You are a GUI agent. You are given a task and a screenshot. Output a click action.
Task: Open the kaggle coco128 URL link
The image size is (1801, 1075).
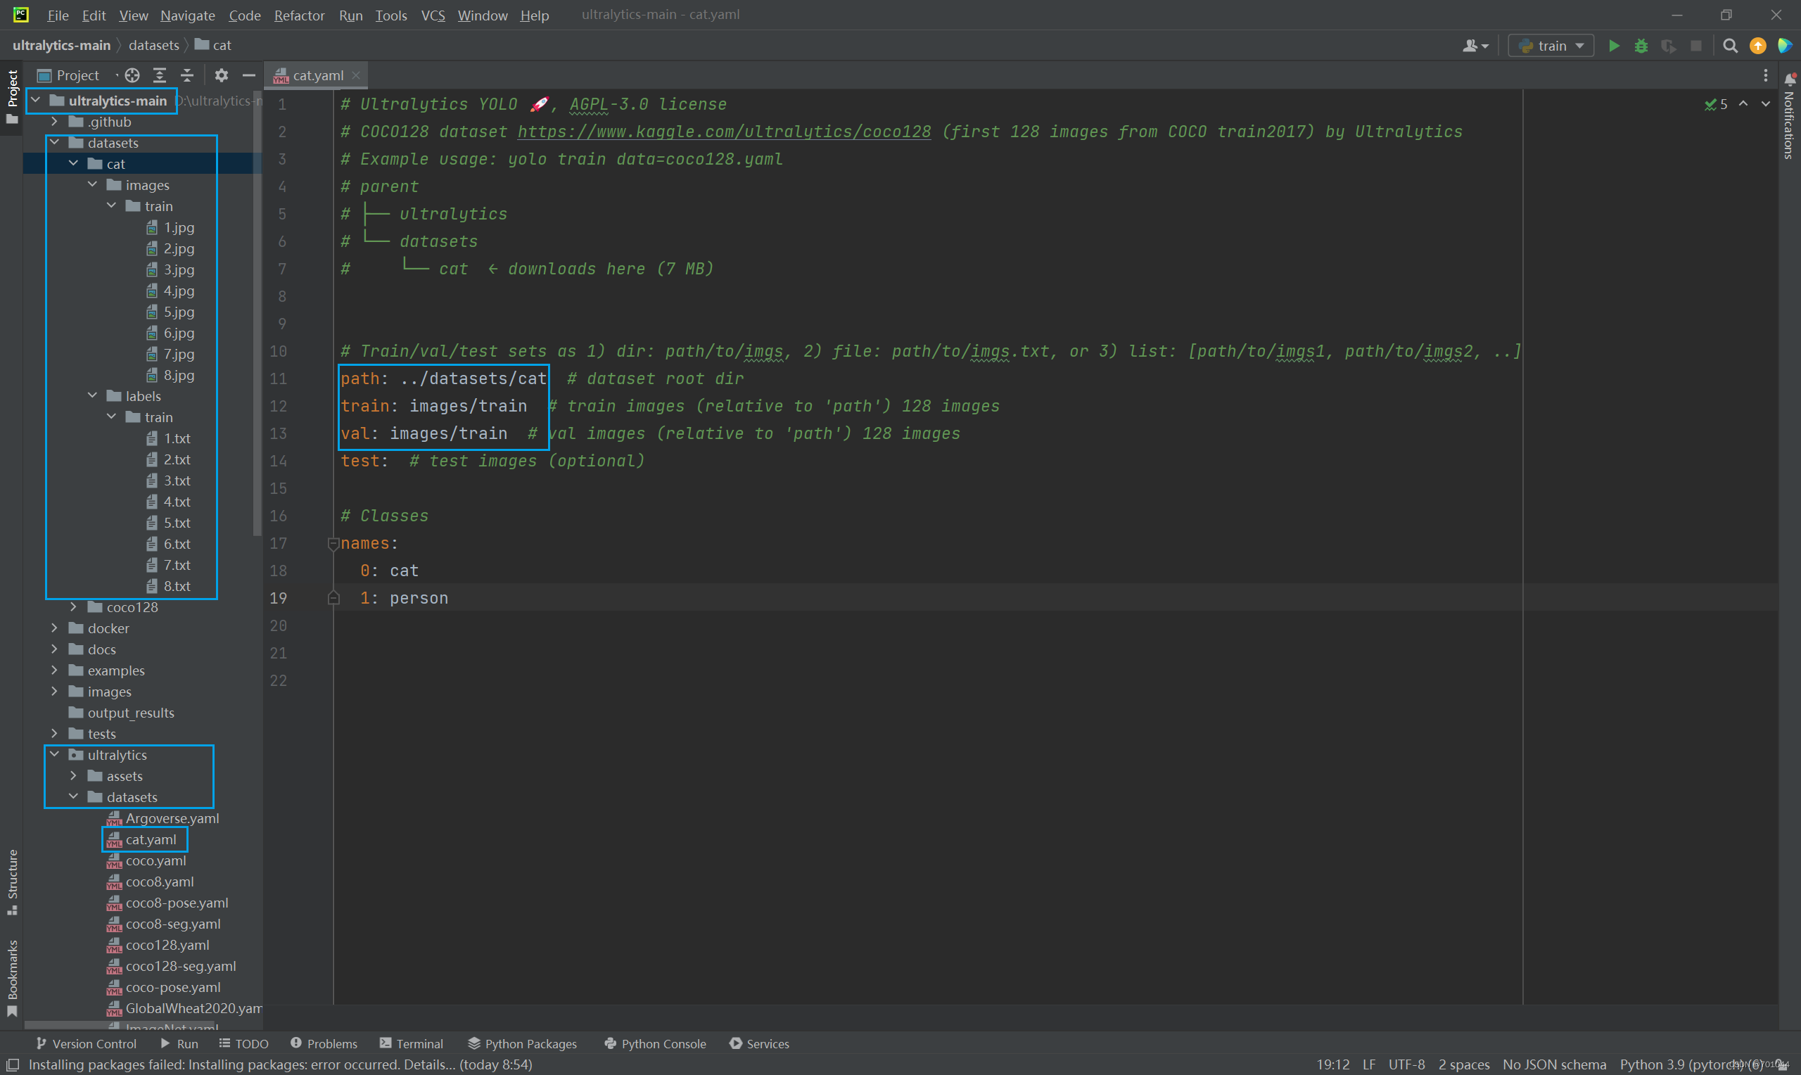(723, 132)
